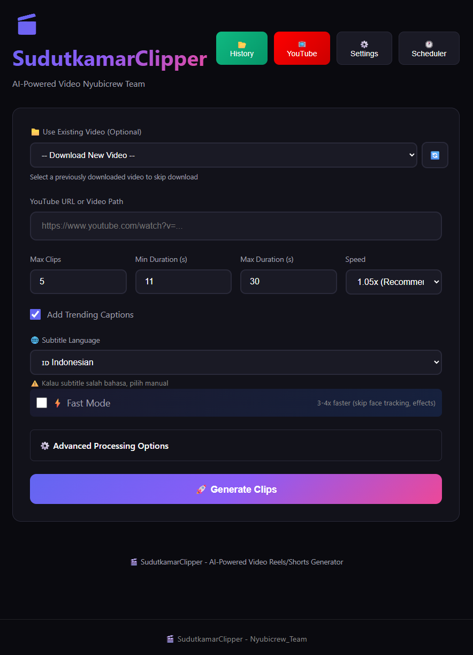
Task: Click the YouTube URL input field
Action: [236, 225]
